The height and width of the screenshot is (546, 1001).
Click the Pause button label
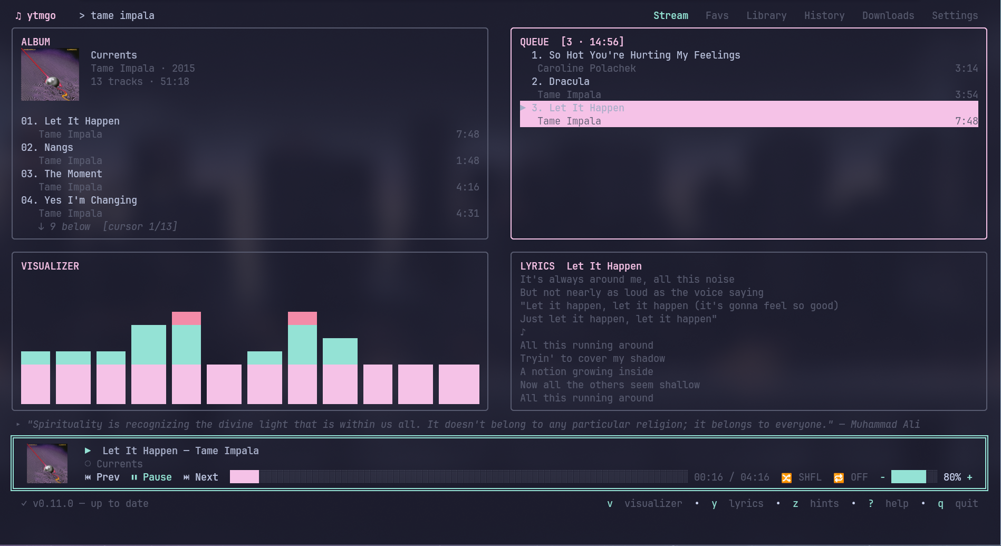157,477
